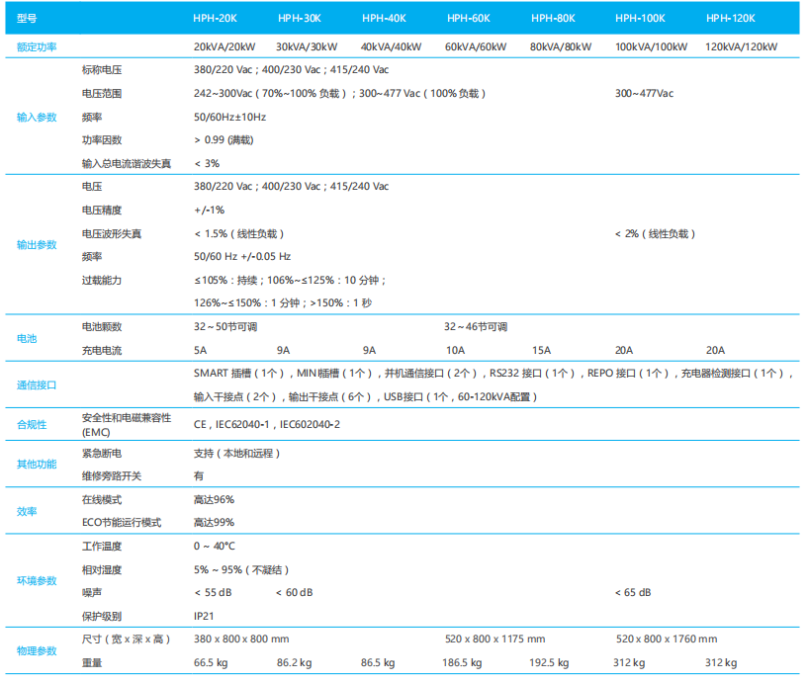Select the 0 ~ 40°C temperature value

click(x=214, y=547)
